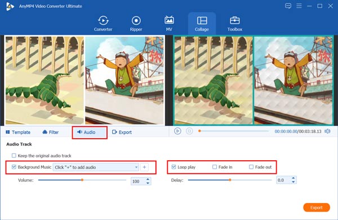Click the right preview pane boy clip
338x220 pixels.
293,80
